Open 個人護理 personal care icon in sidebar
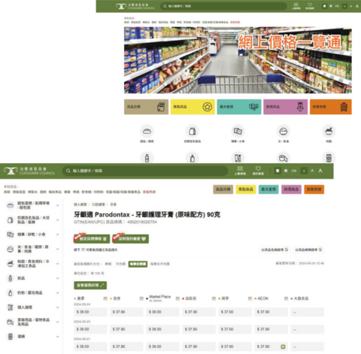The width and height of the screenshot is (361, 354). (x=11, y=307)
